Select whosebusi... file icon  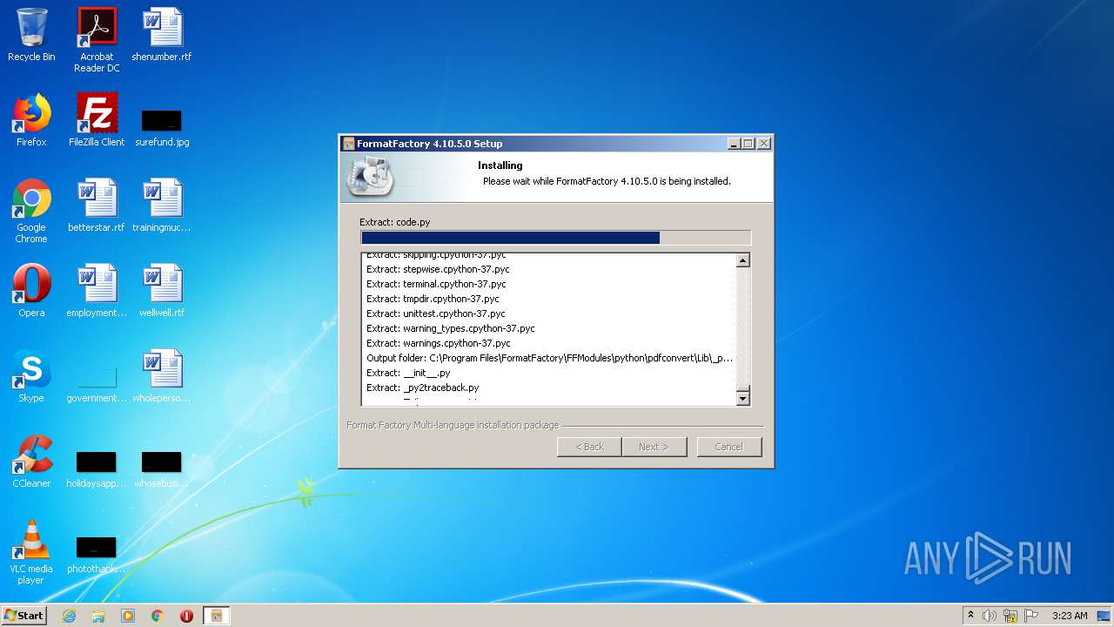(162, 469)
